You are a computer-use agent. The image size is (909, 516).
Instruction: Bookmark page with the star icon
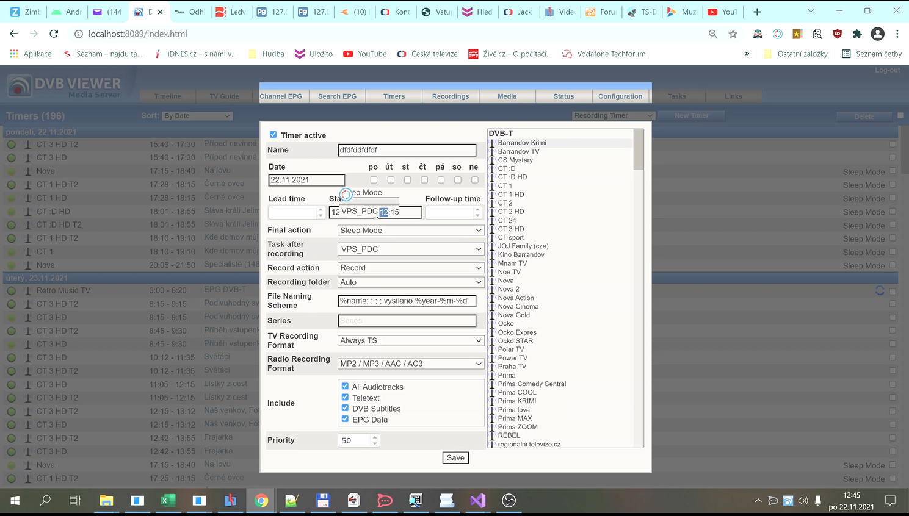click(733, 34)
